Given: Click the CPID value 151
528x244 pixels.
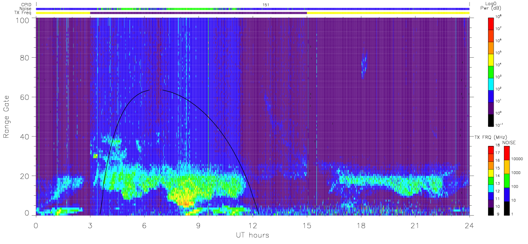Looking at the screenshot, I should pyautogui.click(x=265, y=5).
